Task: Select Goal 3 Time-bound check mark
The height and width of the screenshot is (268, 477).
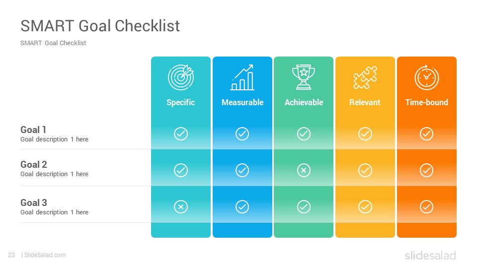Action: [x=426, y=206]
